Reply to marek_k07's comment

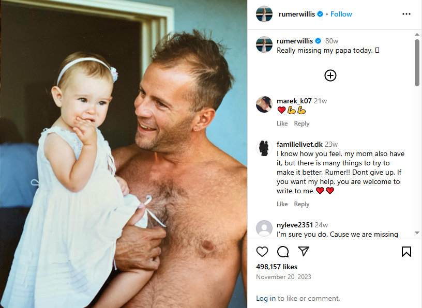point(302,124)
